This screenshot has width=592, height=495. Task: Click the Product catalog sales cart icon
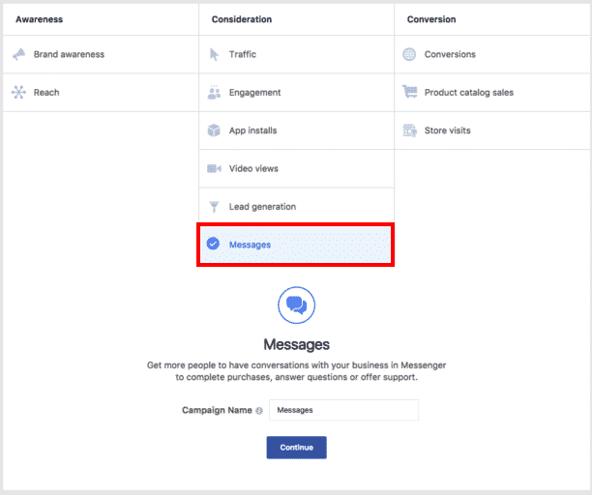[x=409, y=93]
